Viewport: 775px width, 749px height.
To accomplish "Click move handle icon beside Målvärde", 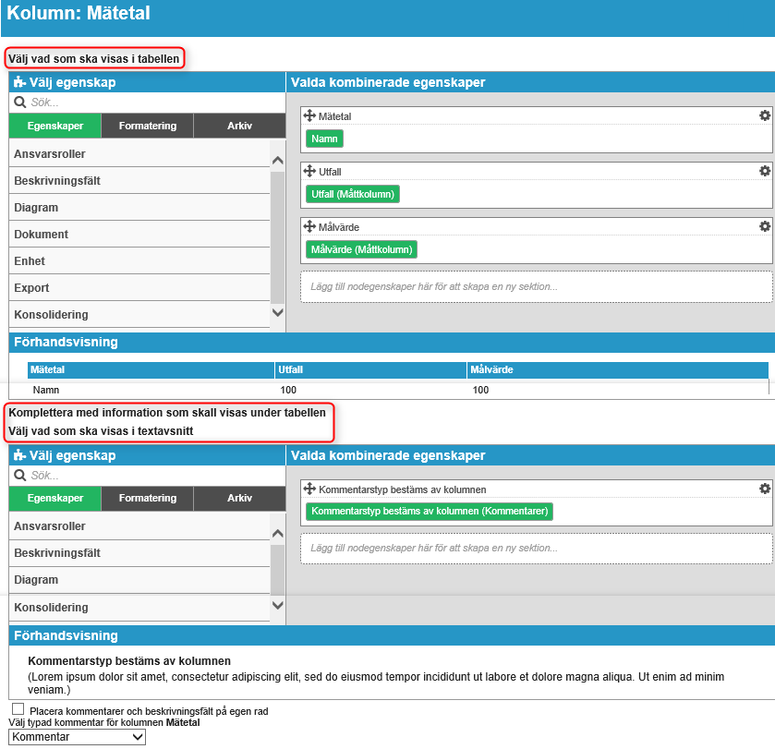I will 309,226.
